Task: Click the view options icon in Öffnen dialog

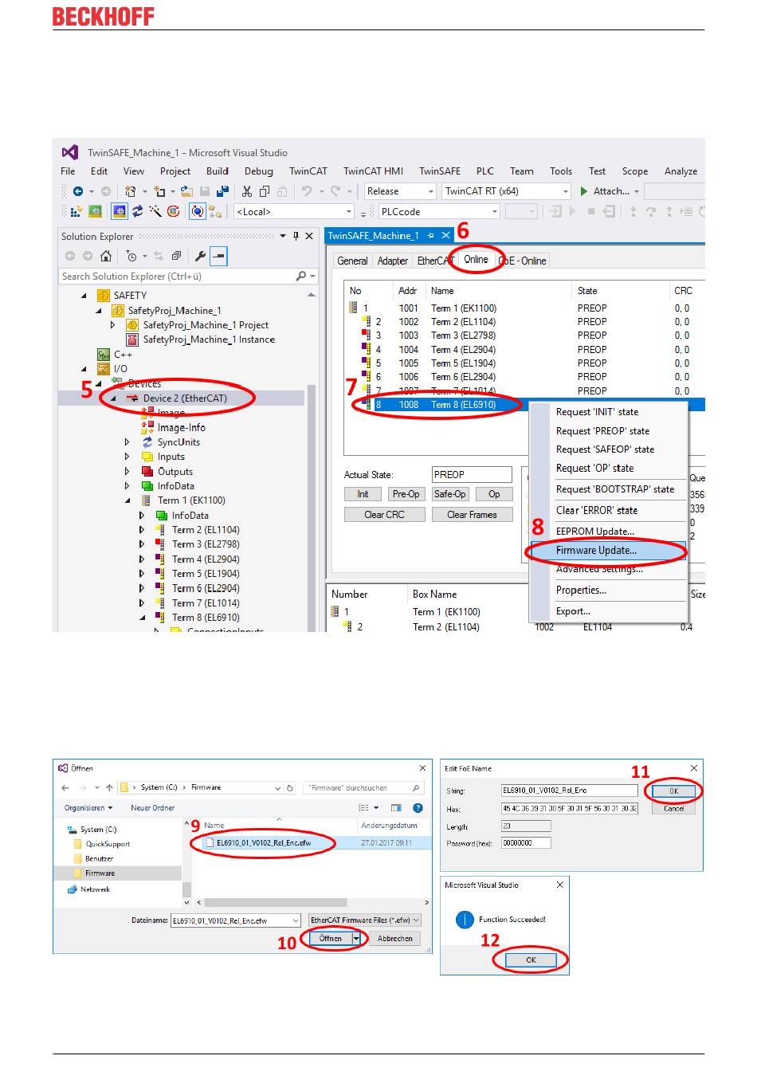Action: point(363,807)
